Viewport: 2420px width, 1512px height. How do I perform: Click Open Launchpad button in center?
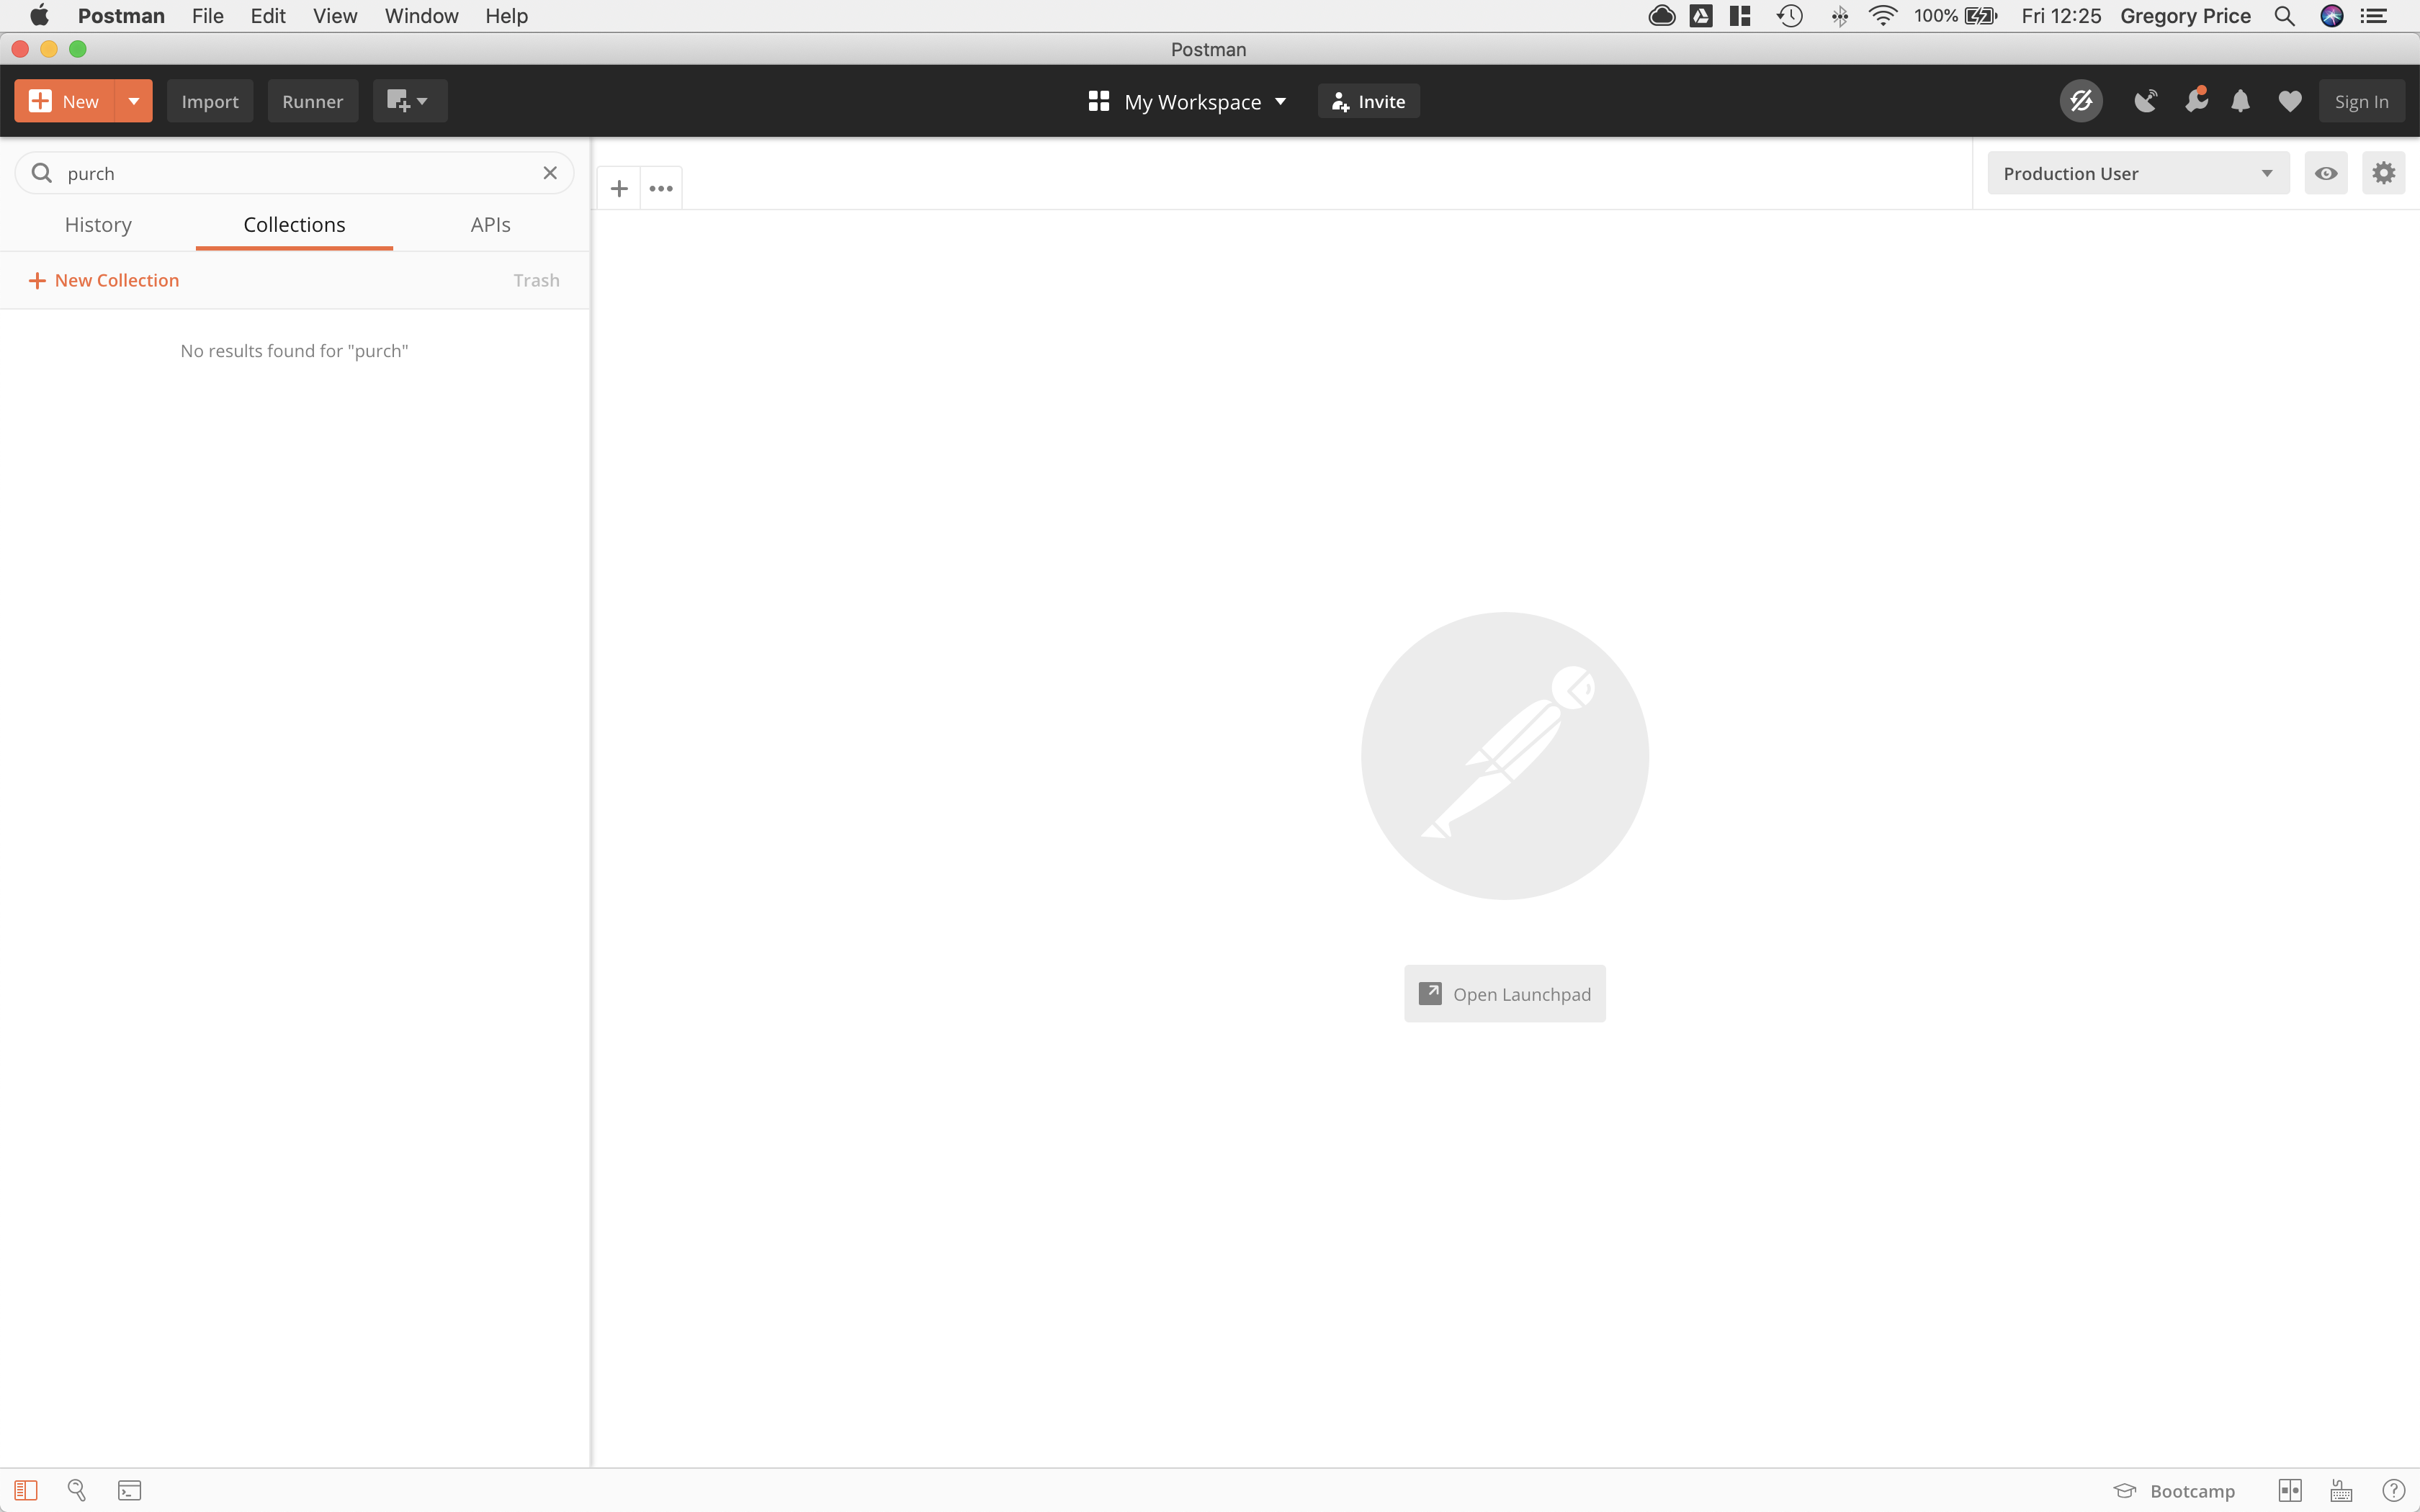coord(1504,993)
